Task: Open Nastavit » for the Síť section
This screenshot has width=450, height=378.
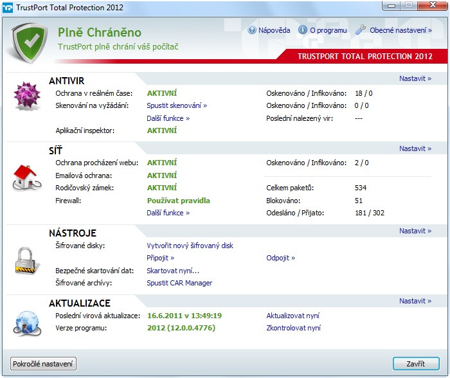Action: [x=415, y=148]
